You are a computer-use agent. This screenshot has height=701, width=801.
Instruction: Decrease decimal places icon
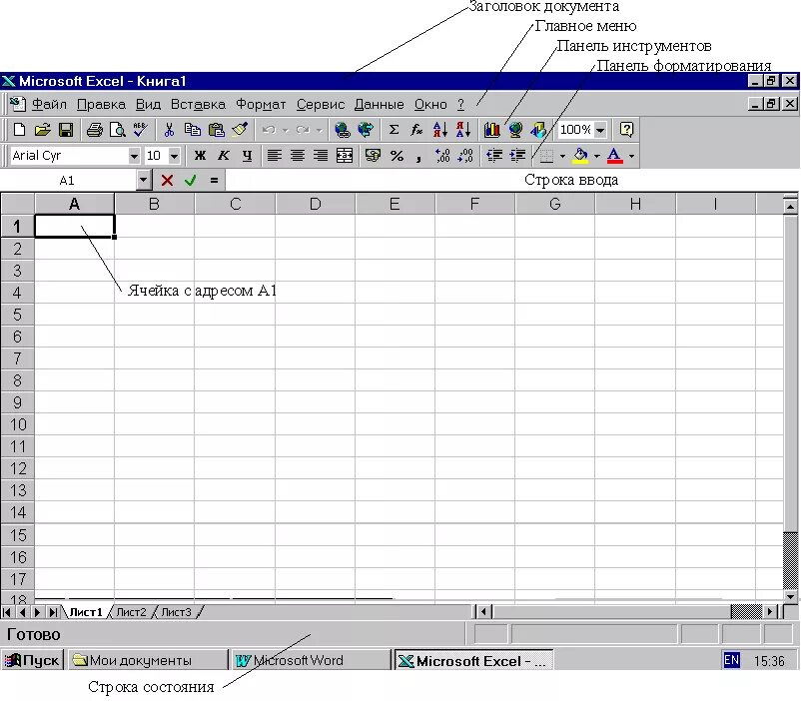[465, 156]
